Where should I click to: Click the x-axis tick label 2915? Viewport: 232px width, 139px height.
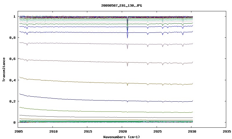coord(88,131)
